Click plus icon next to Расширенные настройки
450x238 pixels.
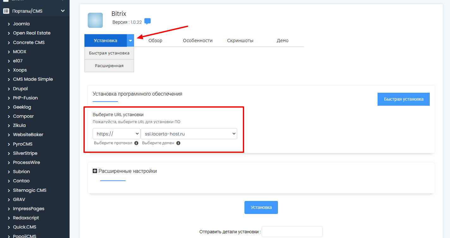click(95, 171)
